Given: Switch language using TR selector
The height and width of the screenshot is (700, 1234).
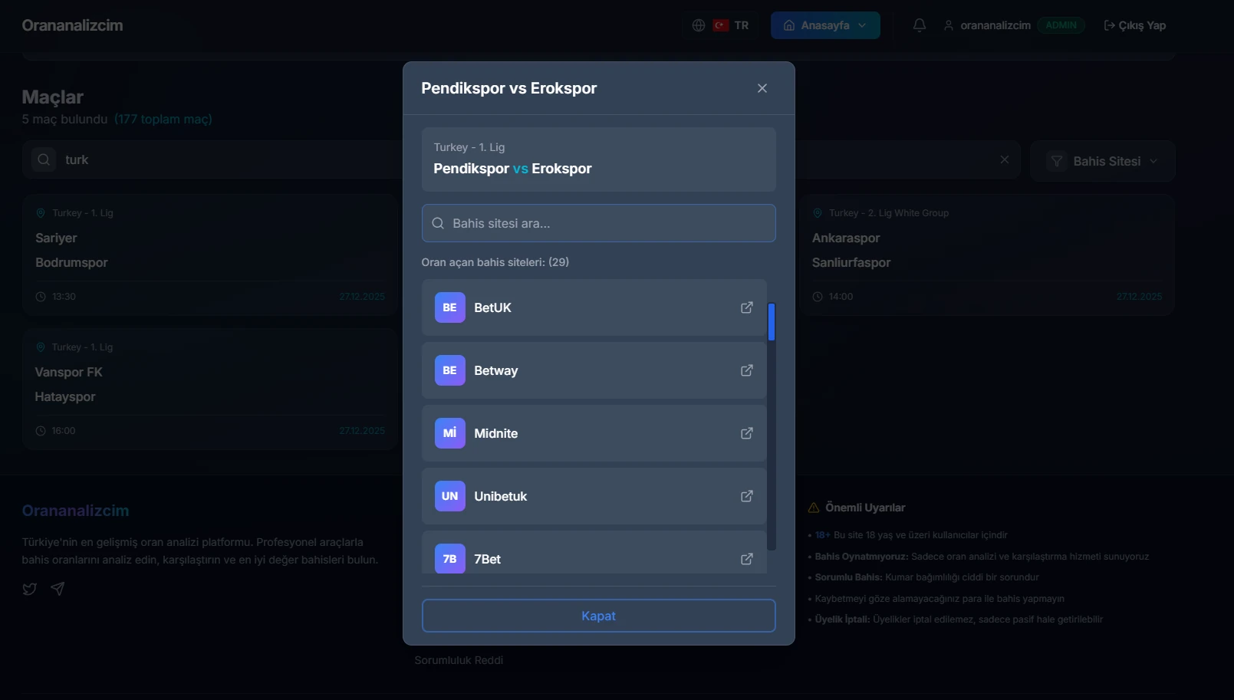Looking at the screenshot, I should click(x=732, y=25).
